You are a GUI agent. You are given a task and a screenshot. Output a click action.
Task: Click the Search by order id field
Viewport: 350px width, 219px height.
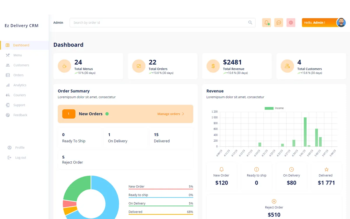coord(162,22)
